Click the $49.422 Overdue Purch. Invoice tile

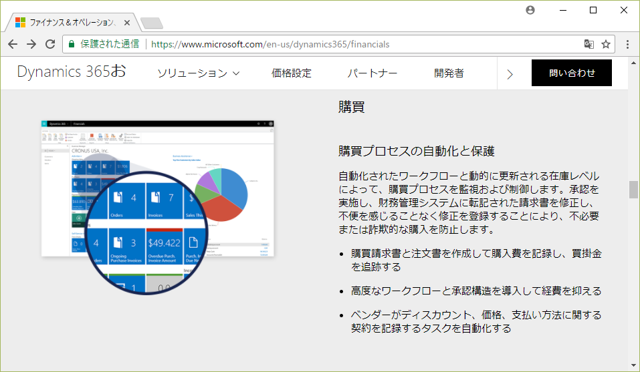click(x=165, y=246)
